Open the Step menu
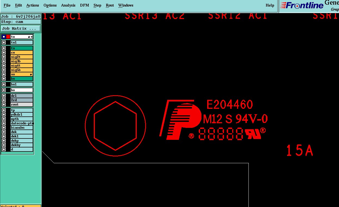 coord(97,5)
